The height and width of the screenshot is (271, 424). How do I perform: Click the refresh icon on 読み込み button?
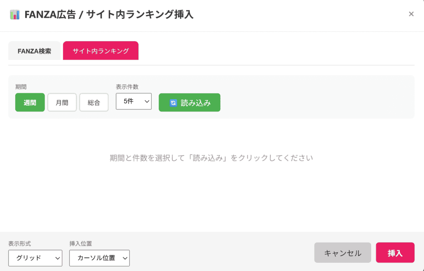(x=173, y=103)
